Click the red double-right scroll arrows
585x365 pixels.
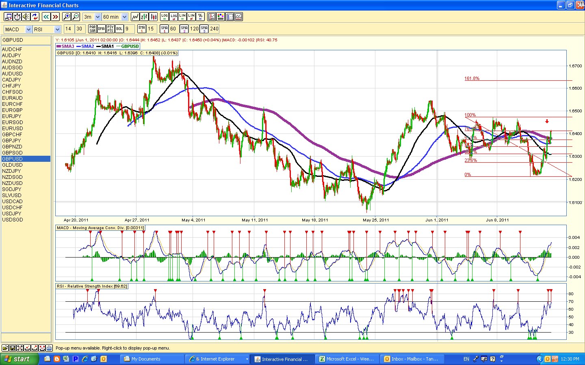55,17
